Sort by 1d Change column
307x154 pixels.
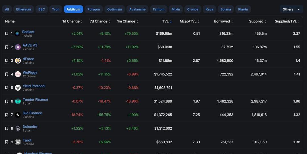click(x=72, y=21)
